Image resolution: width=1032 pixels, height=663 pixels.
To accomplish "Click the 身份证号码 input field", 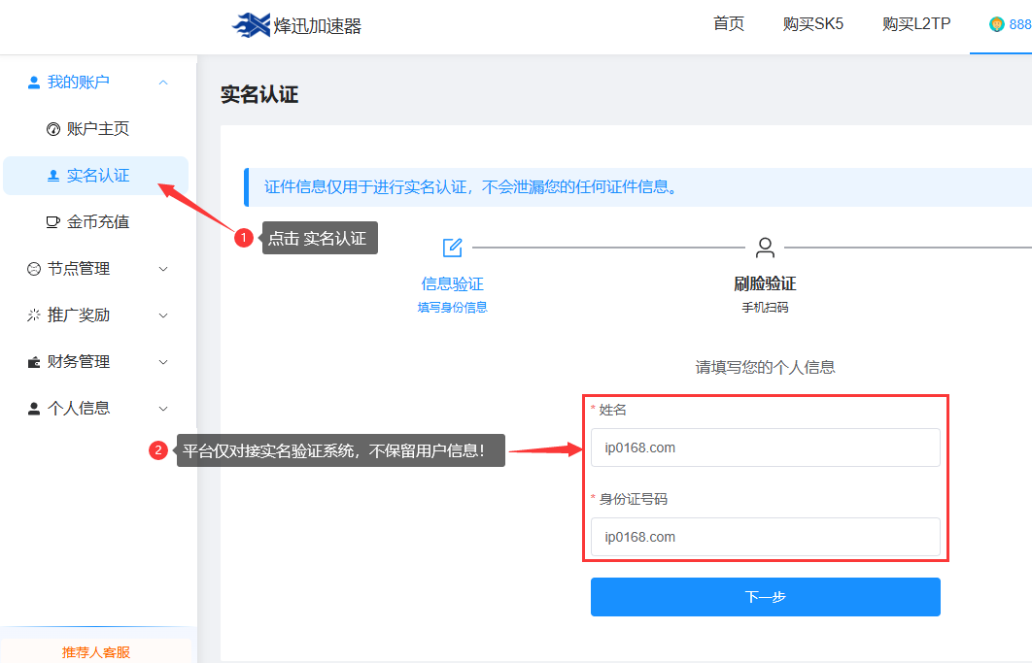I will pos(765,536).
